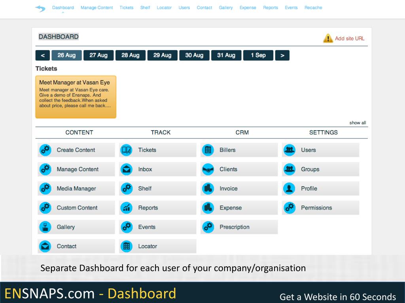Click the Permissions gears icon

pos(289,208)
